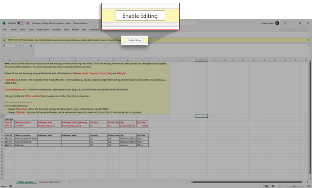
Task: Click the '854 Avocado Ave' example cell
Action: [49, 126]
